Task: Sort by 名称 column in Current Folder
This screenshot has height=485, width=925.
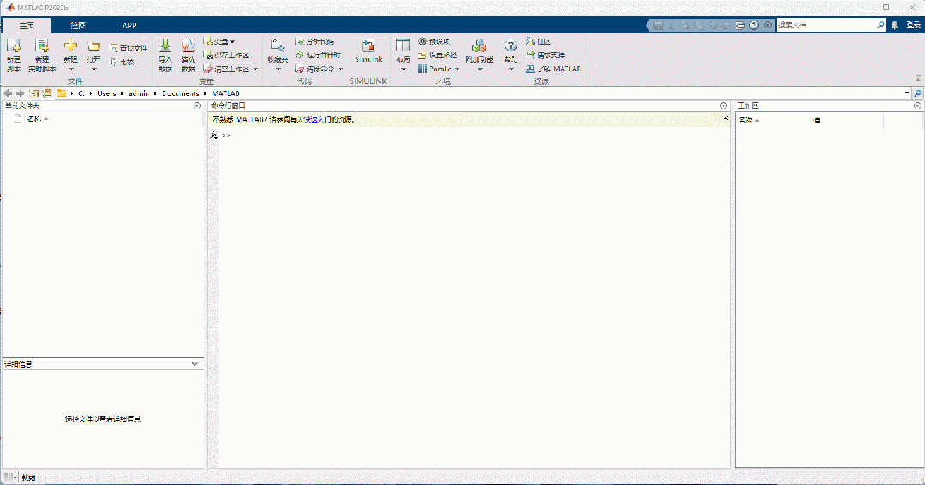Action: (35, 118)
